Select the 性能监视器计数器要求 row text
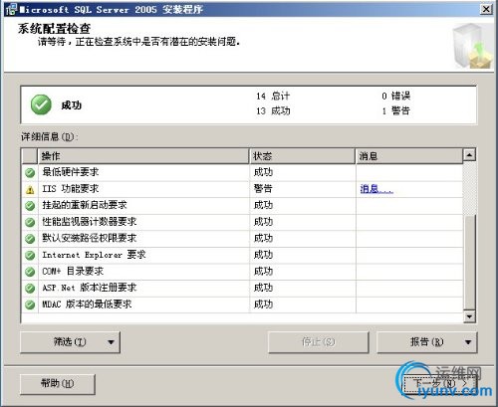The height and width of the screenshot is (407, 498). [x=90, y=222]
